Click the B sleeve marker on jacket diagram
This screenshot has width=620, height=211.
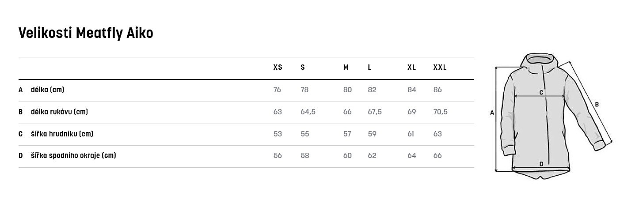[596, 105]
